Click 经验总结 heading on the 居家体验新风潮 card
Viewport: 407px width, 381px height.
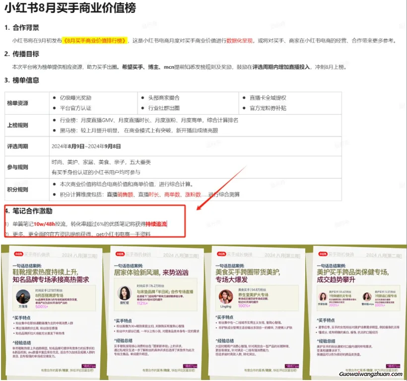point(123,340)
